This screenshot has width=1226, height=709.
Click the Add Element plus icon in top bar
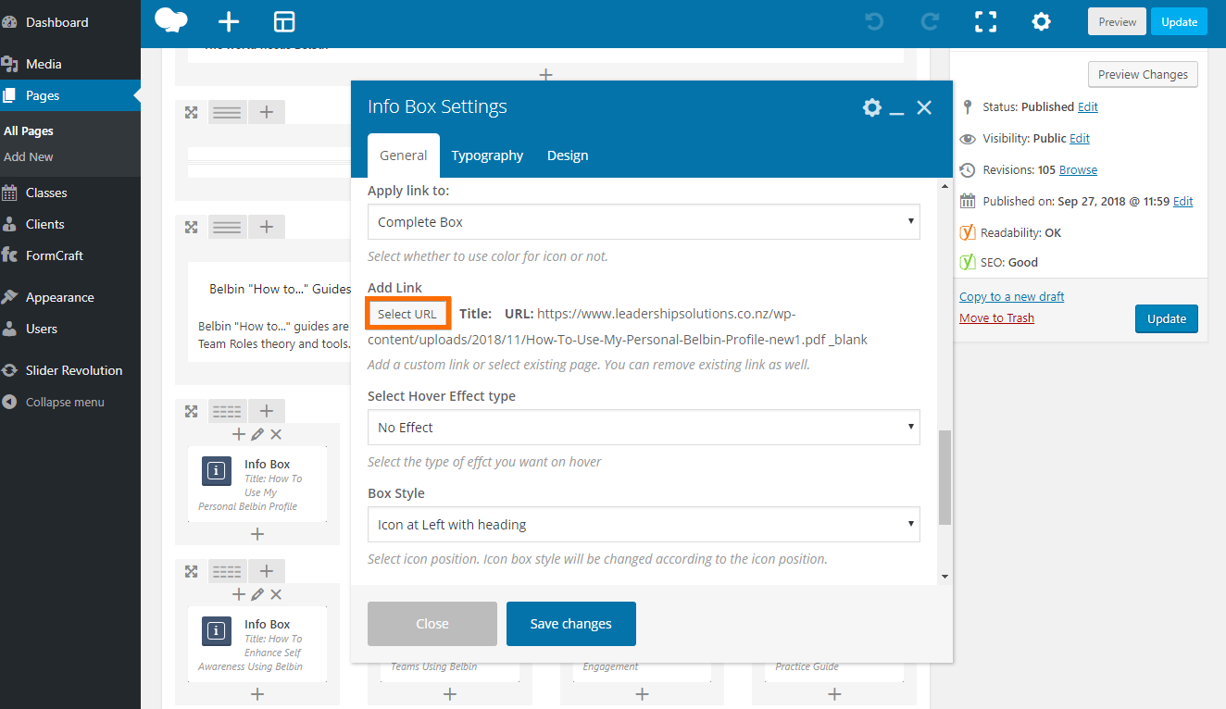[x=228, y=22]
